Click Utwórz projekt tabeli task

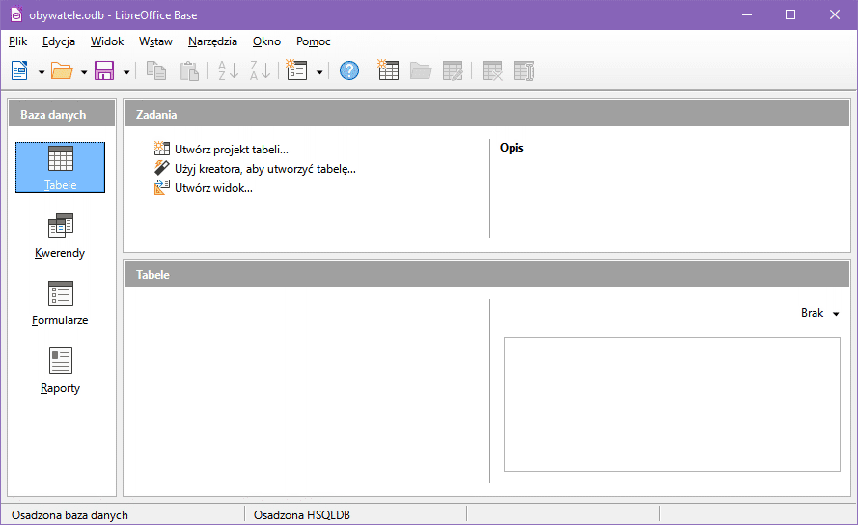click(x=231, y=150)
